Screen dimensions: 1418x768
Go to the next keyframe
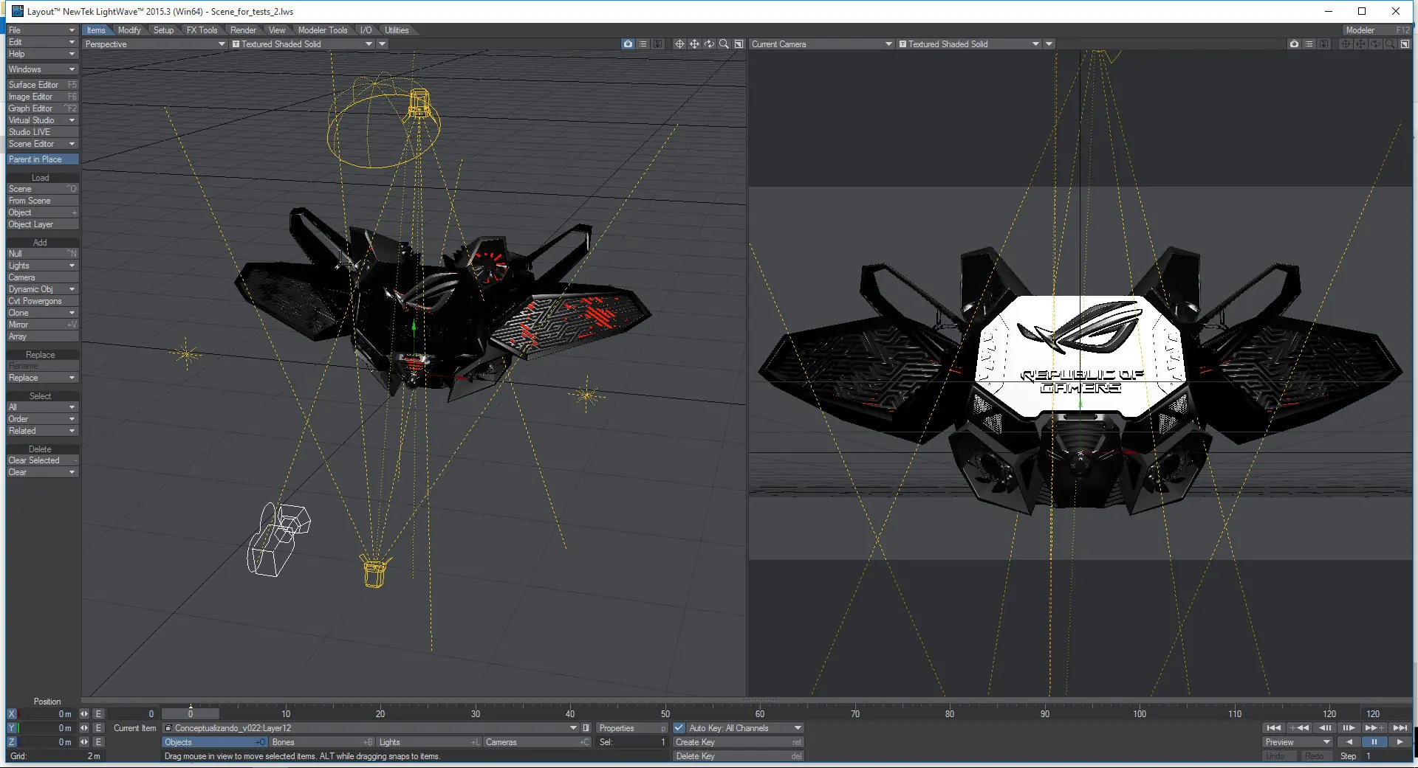pyautogui.click(x=1374, y=728)
